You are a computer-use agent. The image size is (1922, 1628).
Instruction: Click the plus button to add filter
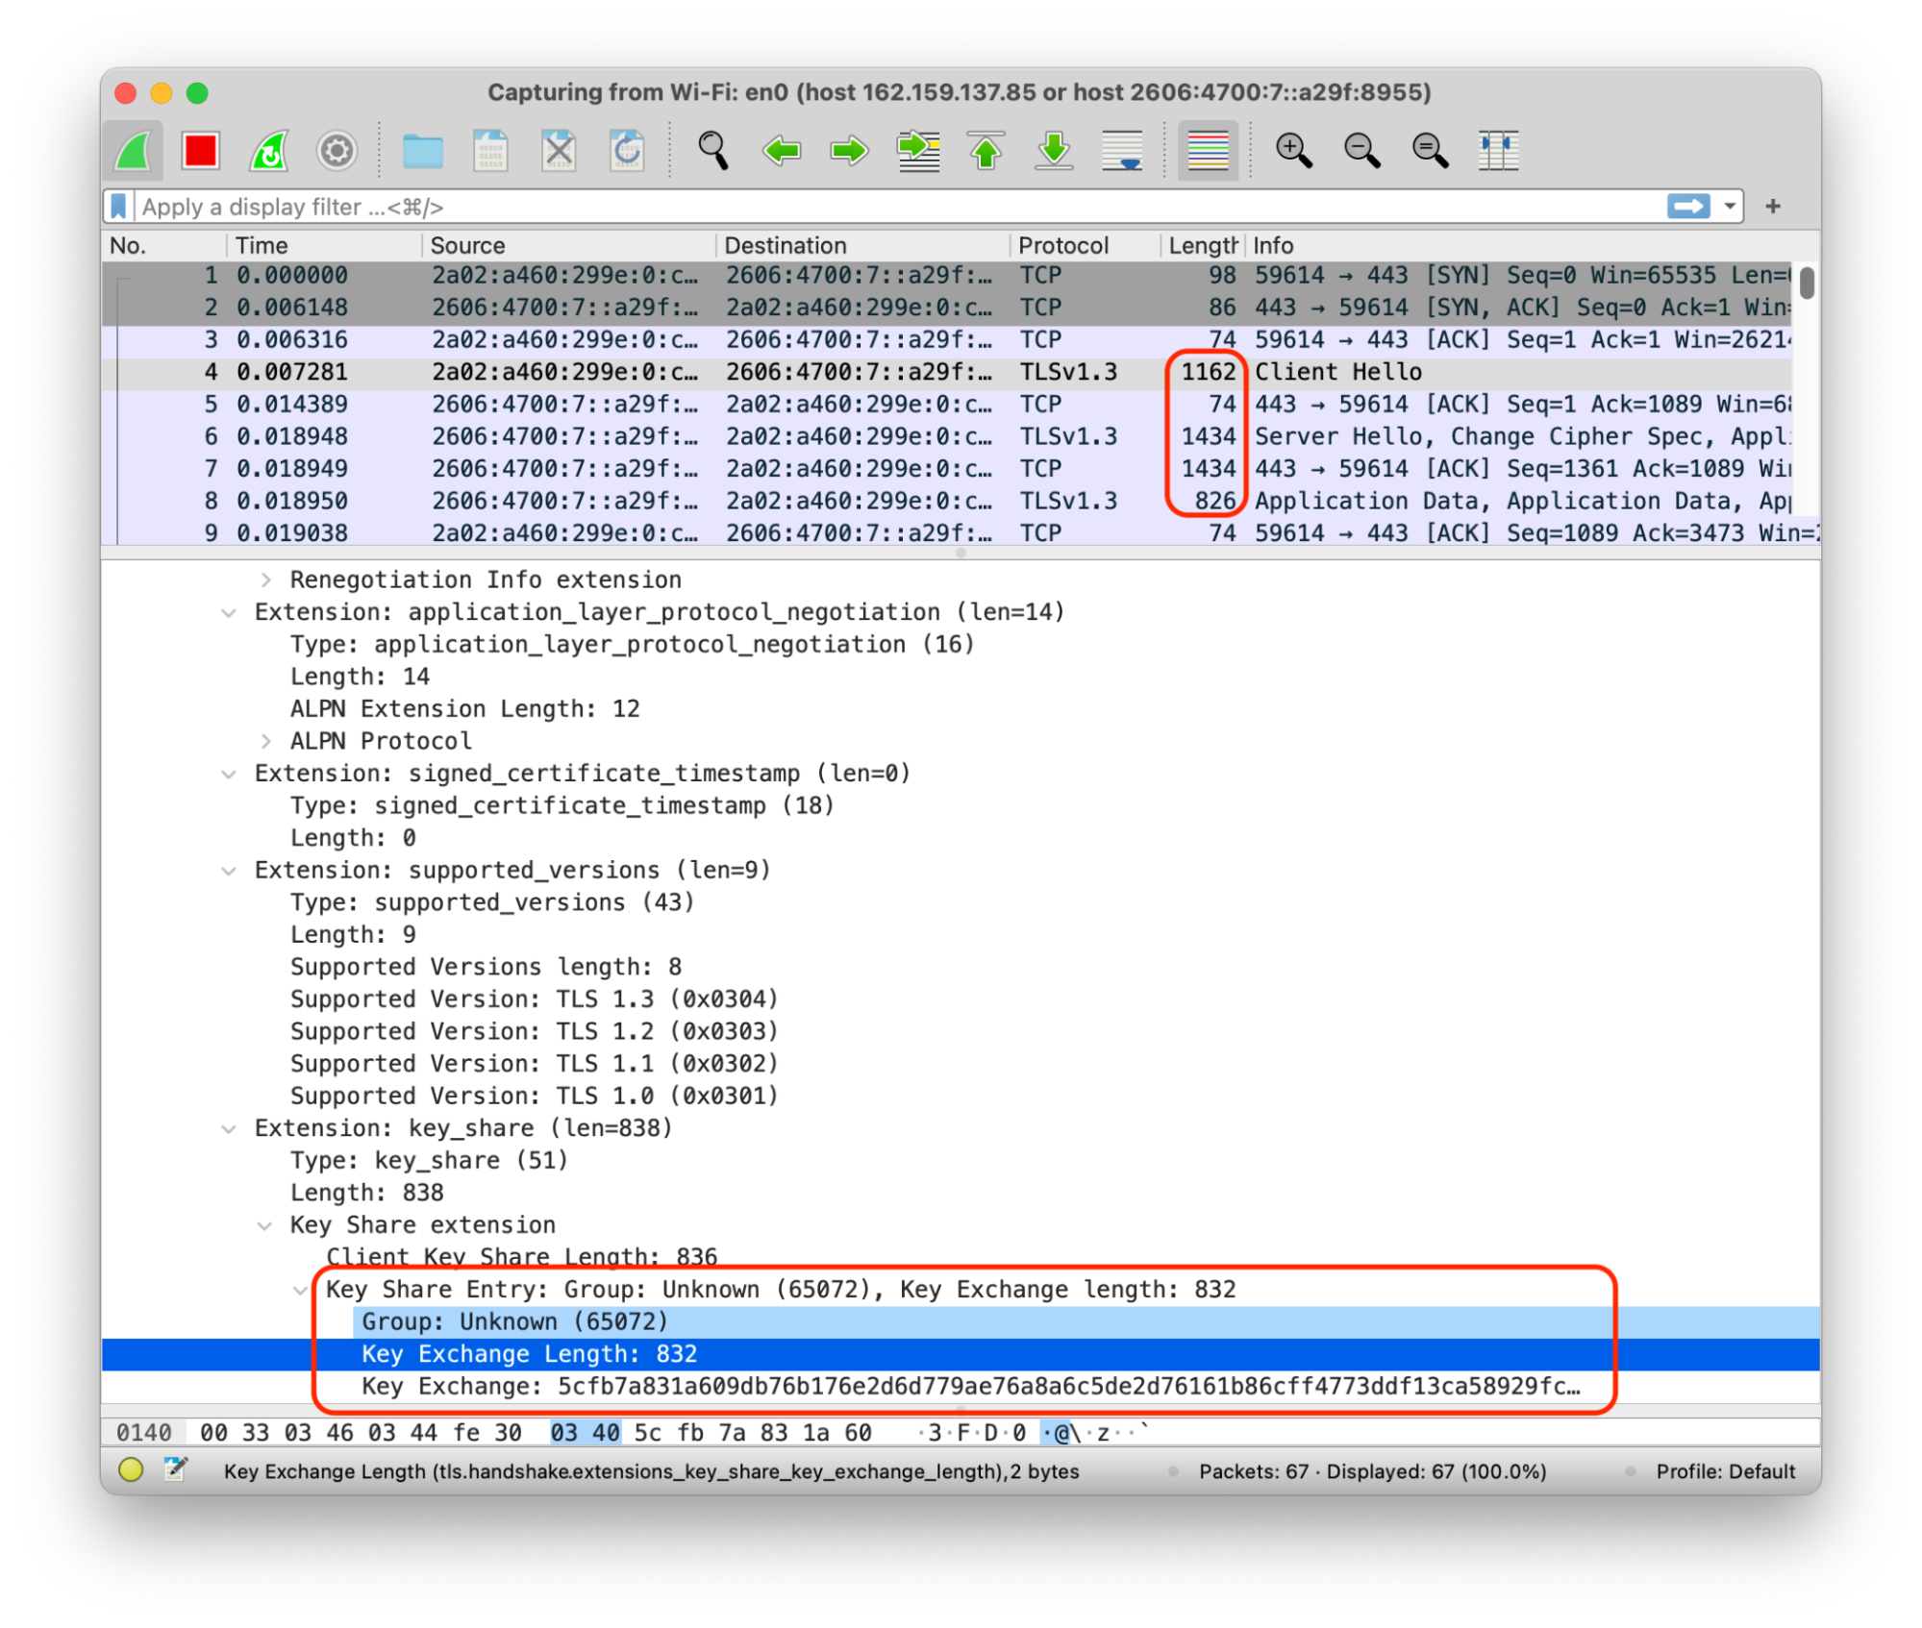pos(1773,207)
